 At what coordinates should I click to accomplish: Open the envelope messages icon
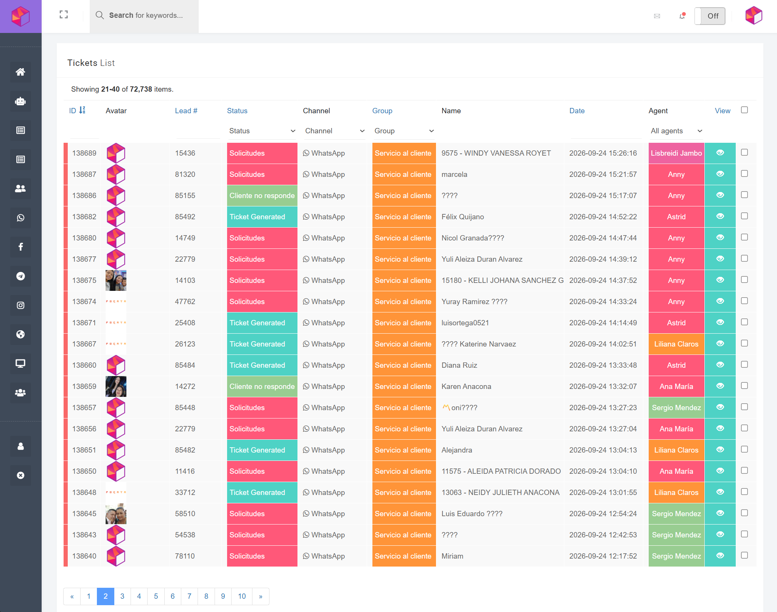click(657, 16)
